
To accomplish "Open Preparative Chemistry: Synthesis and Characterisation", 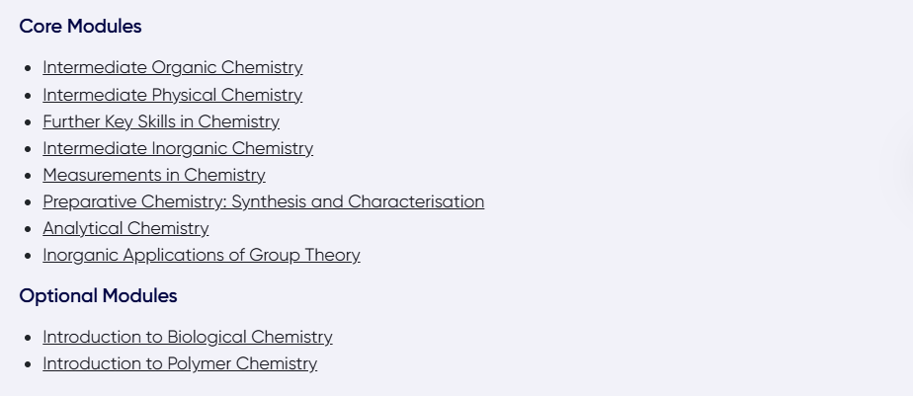I will [x=263, y=201].
